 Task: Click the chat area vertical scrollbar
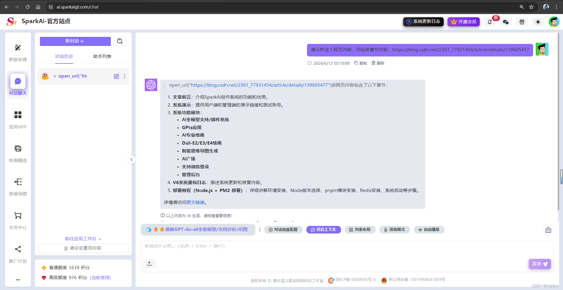coord(558,121)
